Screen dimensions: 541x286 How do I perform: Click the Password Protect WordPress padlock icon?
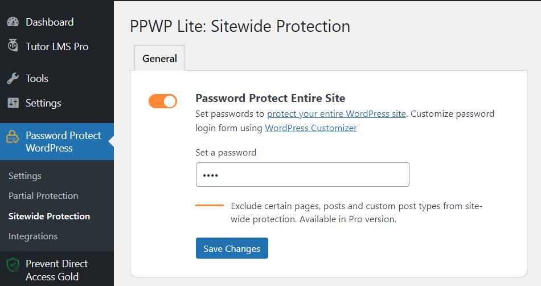(x=13, y=137)
